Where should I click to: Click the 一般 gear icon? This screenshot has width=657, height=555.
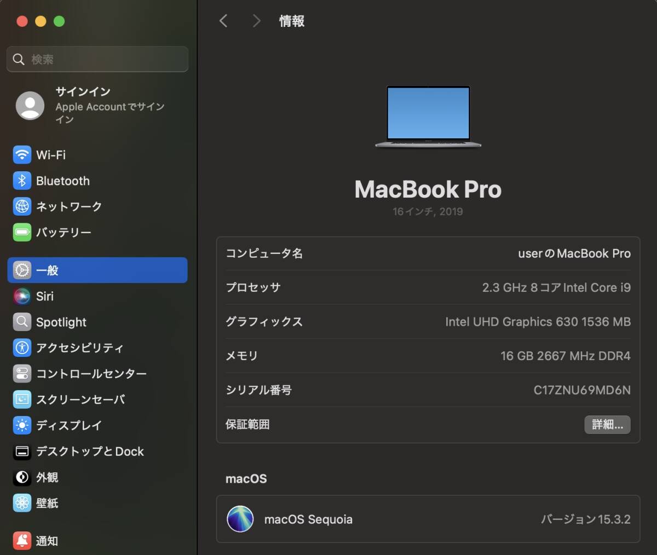22,270
